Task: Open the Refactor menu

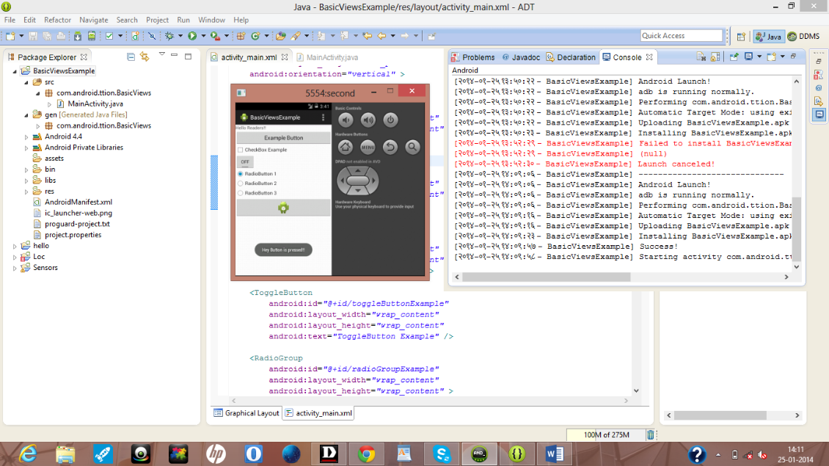Action: coord(57,20)
